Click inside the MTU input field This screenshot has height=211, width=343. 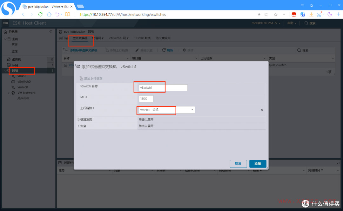point(146,99)
